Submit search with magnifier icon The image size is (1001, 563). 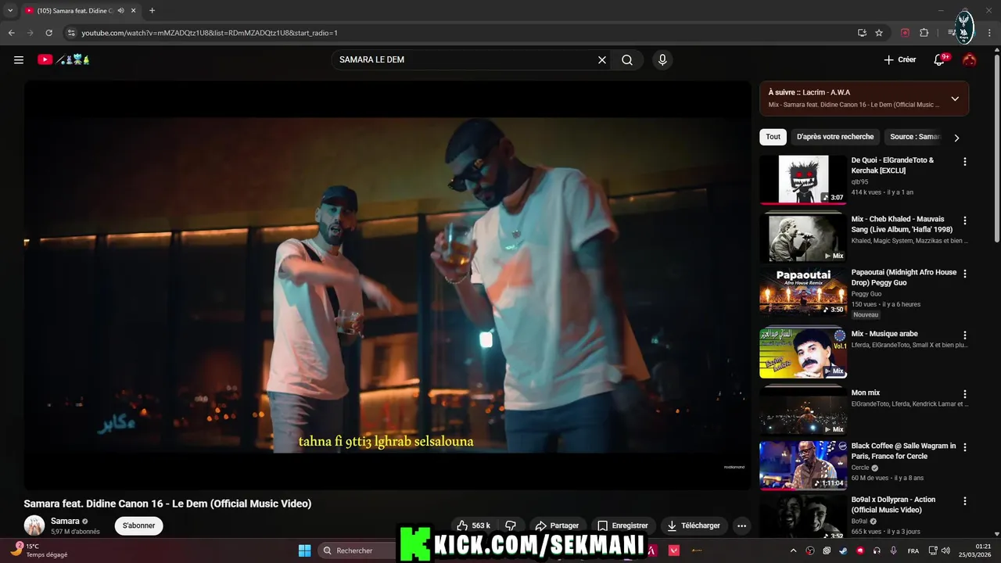[627, 59]
